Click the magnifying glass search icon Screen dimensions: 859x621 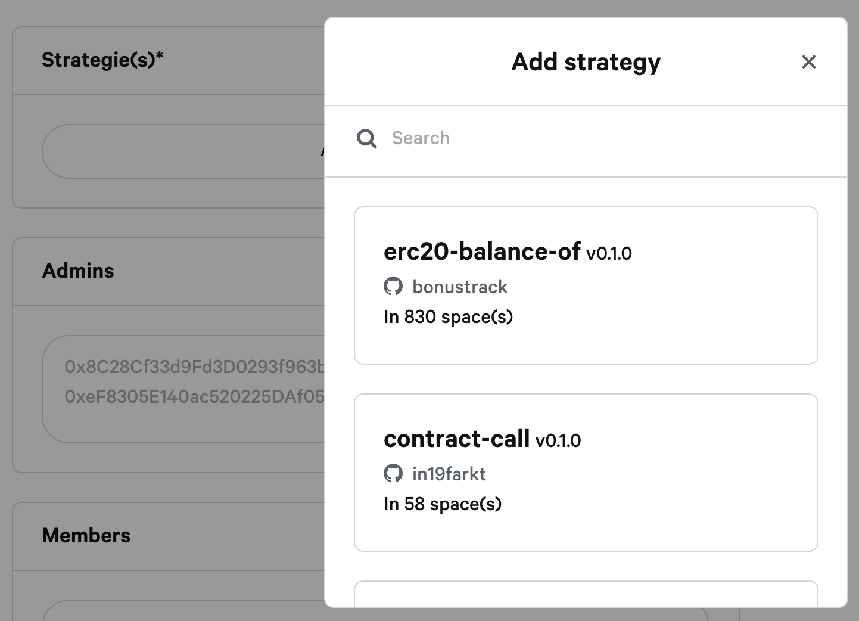coord(366,139)
